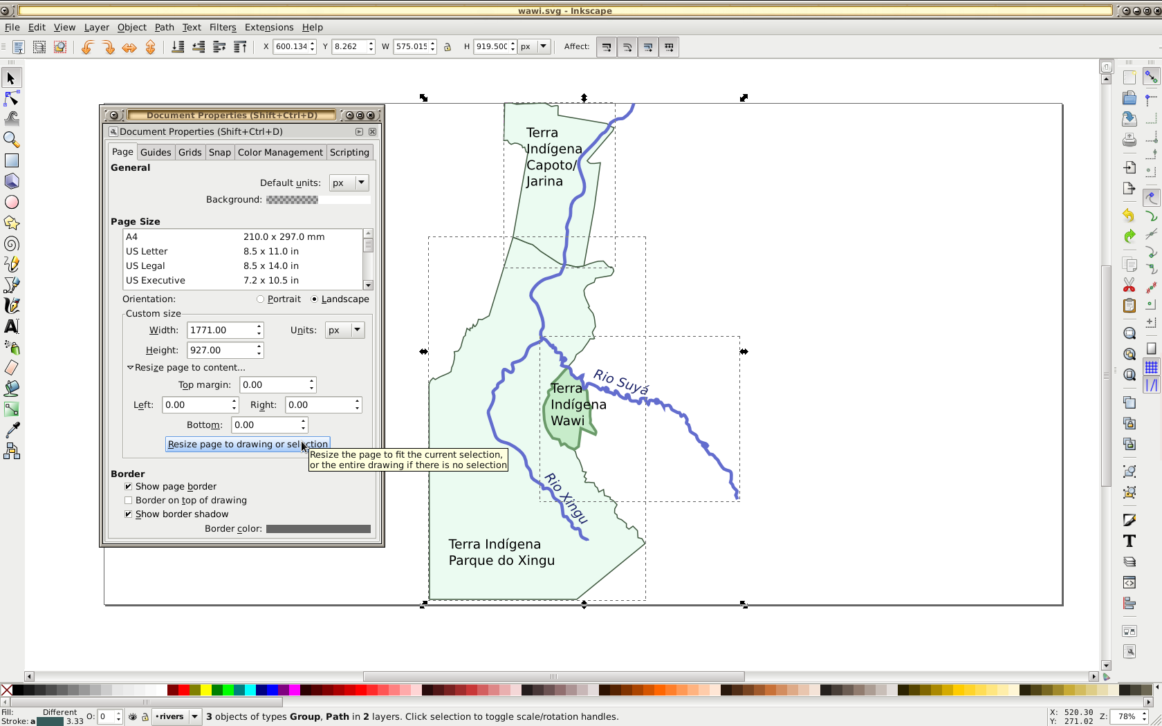
Task: Open the Extensions menu
Action: pos(268,28)
